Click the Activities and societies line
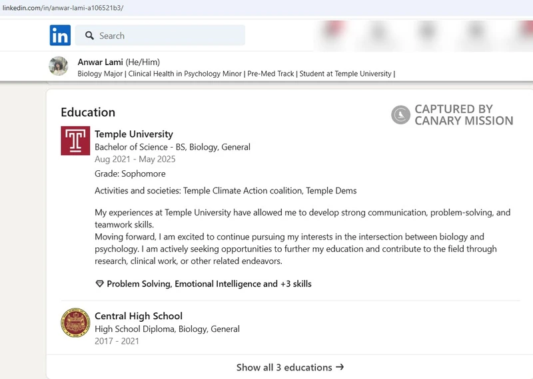Screen dimensions: 533x379 click(x=226, y=191)
